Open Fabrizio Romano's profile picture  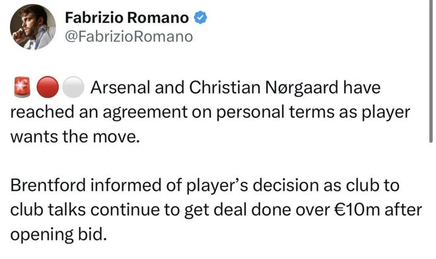coord(33,27)
